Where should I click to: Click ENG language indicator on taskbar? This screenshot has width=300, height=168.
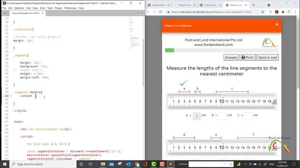pyautogui.click(x=272, y=164)
